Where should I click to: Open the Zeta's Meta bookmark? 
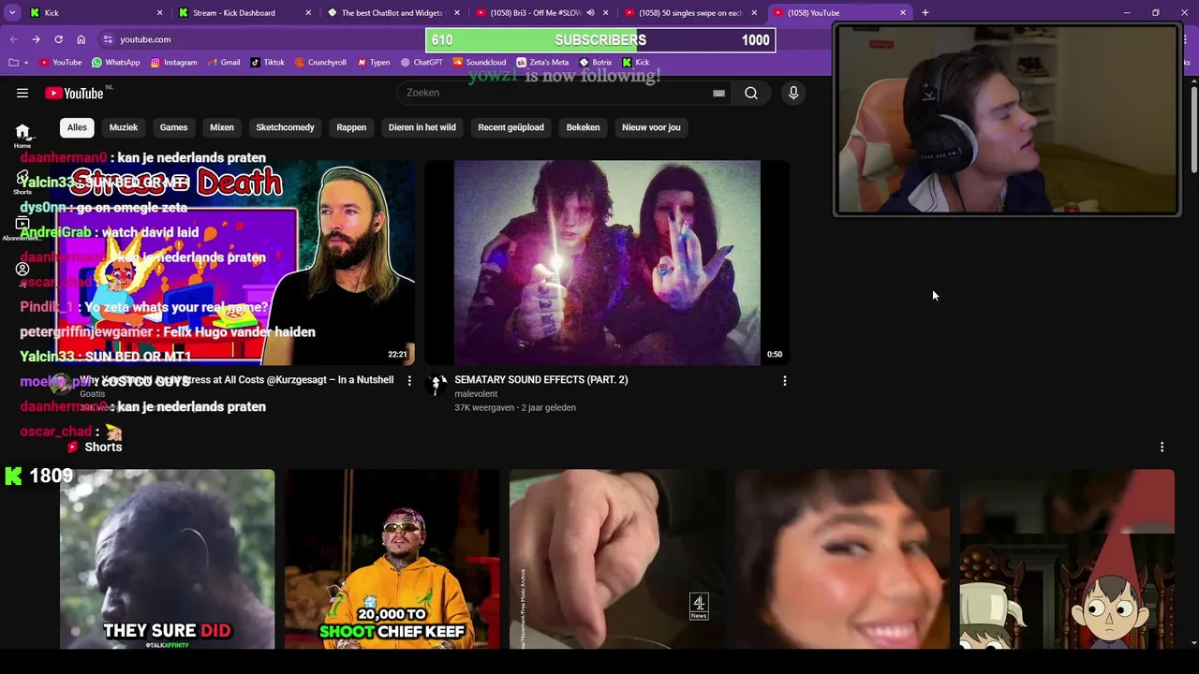click(x=542, y=62)
